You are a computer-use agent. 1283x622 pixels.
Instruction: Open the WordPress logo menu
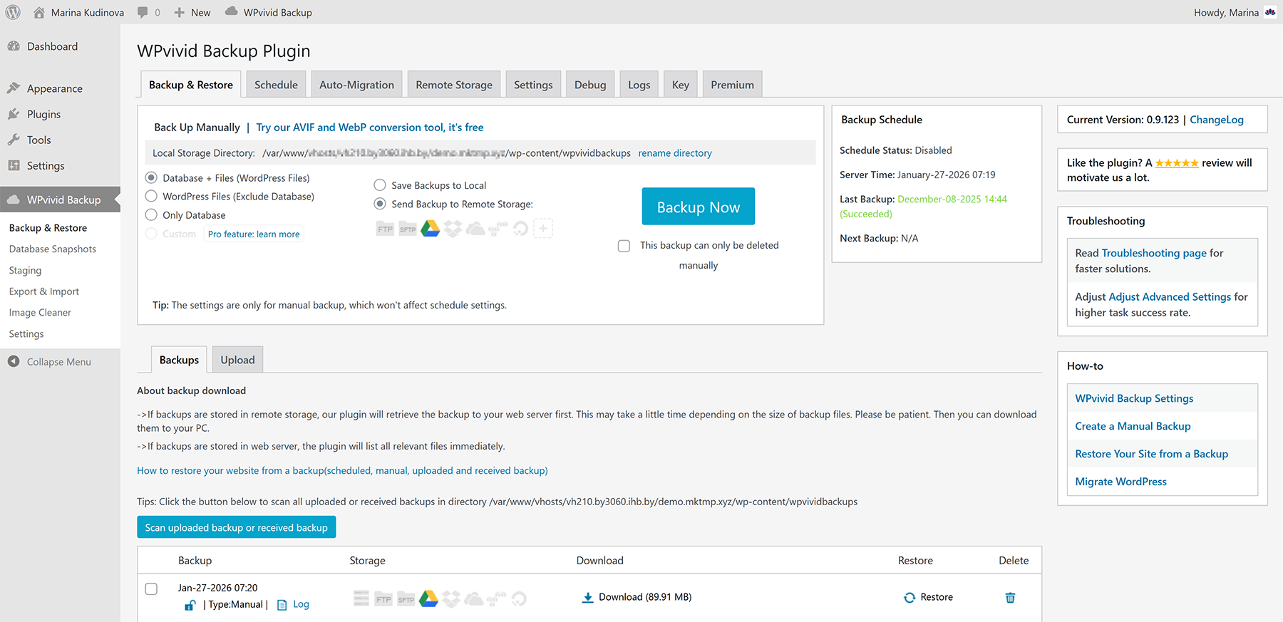(x=13, y=12)
